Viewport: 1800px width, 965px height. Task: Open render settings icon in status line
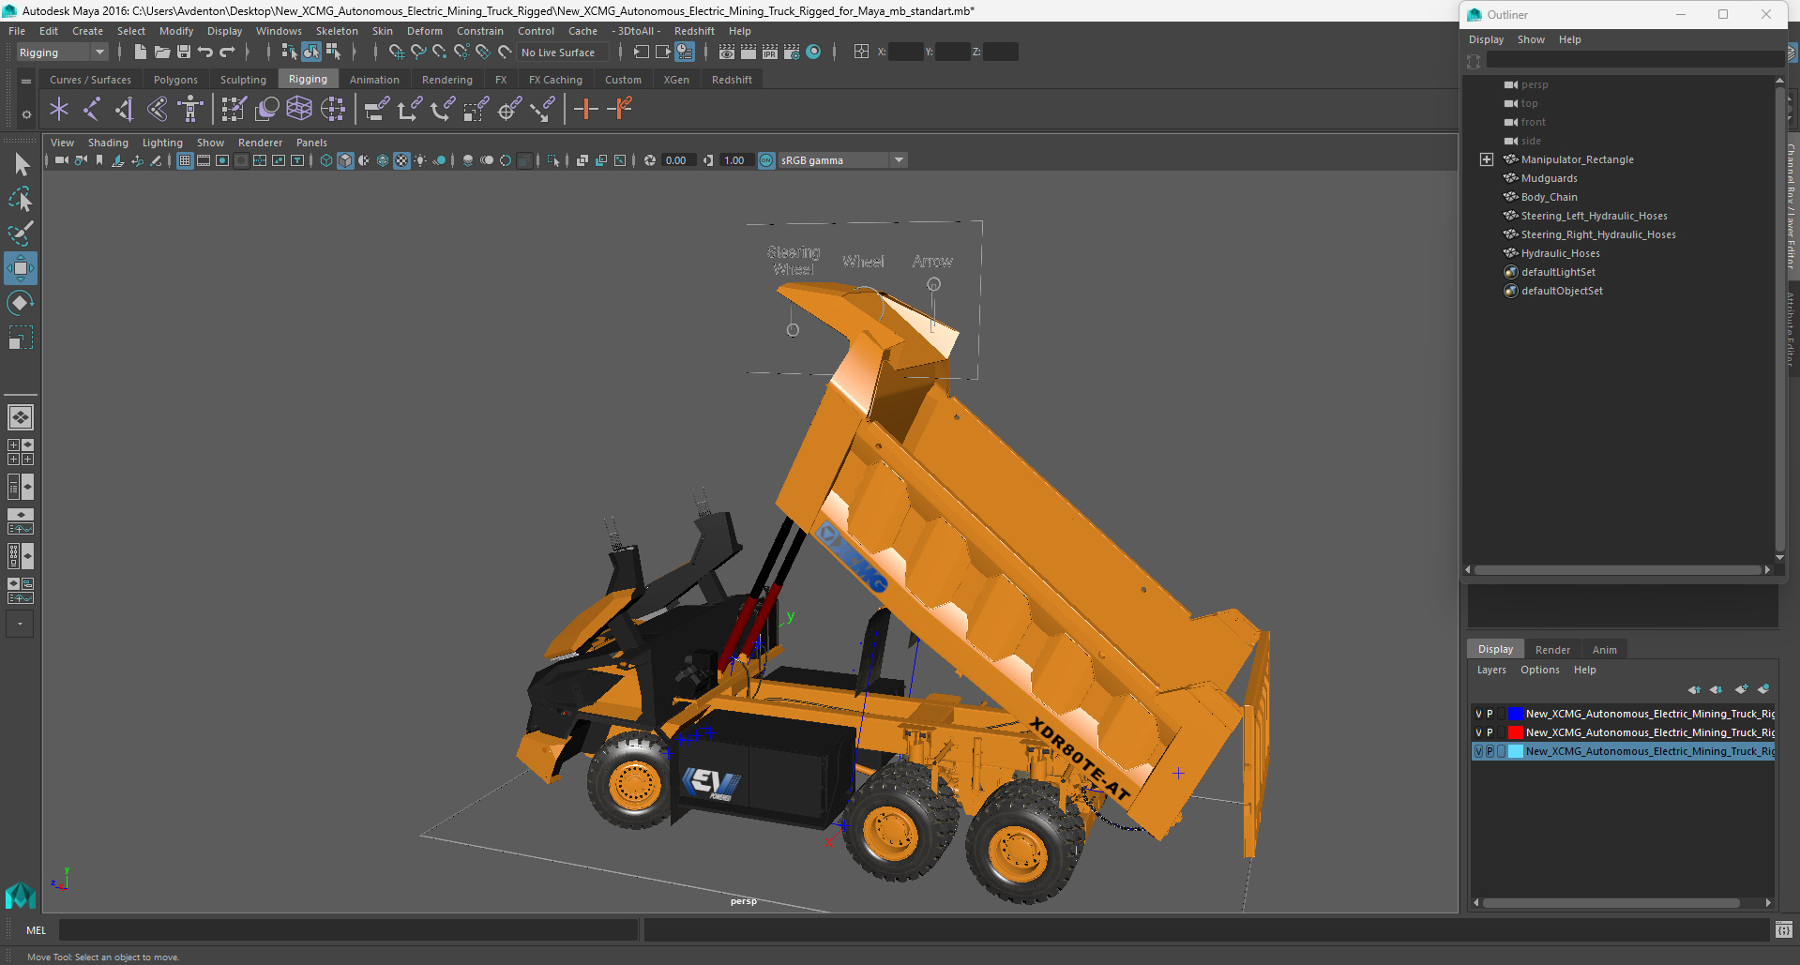pyautogui.click(x=792, y=53)
